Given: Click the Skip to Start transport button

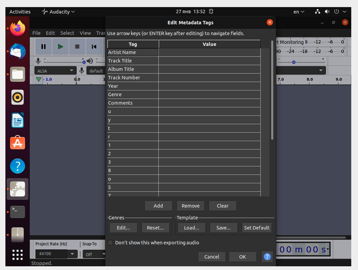Looking at the screenshot, I should [x=94, y=47].
